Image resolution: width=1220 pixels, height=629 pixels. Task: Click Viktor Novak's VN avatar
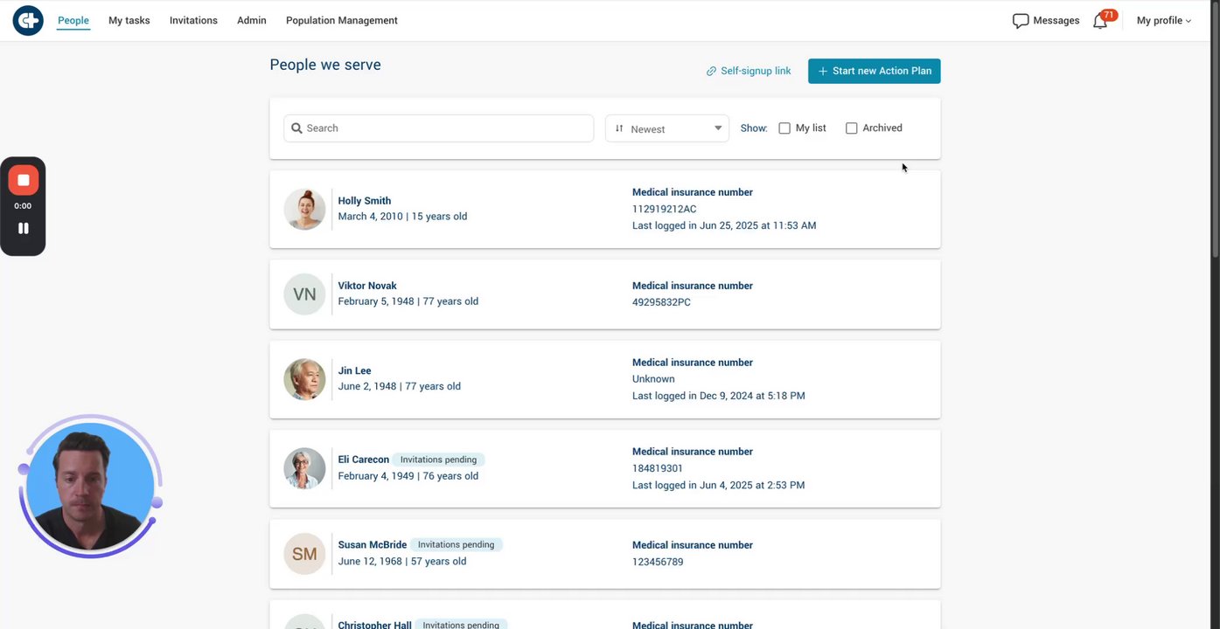[x=304, y=294]
